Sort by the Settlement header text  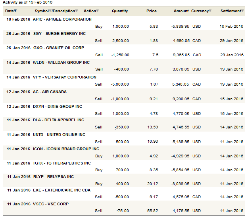click(230, 11)
